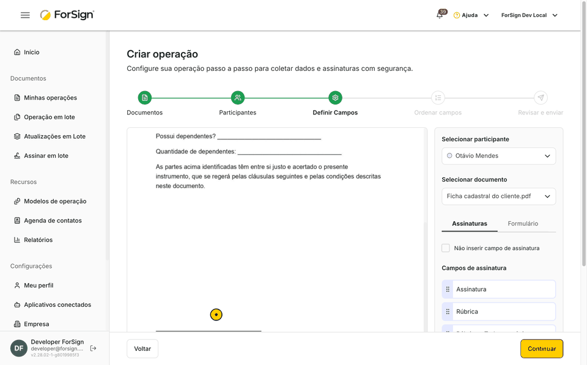Click Agenda de contatos icon

pyautogui.click(x=17, y=221)
